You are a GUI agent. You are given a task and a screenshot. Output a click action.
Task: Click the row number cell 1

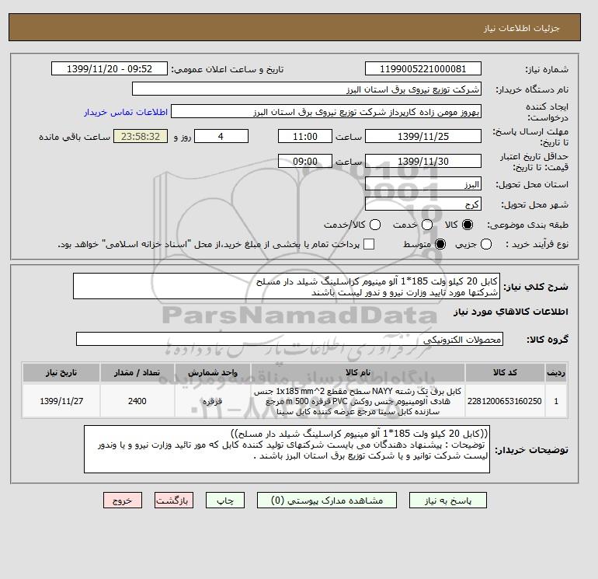pyautogui.click(x=556, y=401)
